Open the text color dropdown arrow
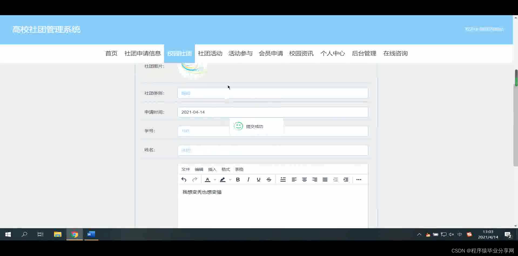This screenshot has width=518, height=256. coord(215,179)
